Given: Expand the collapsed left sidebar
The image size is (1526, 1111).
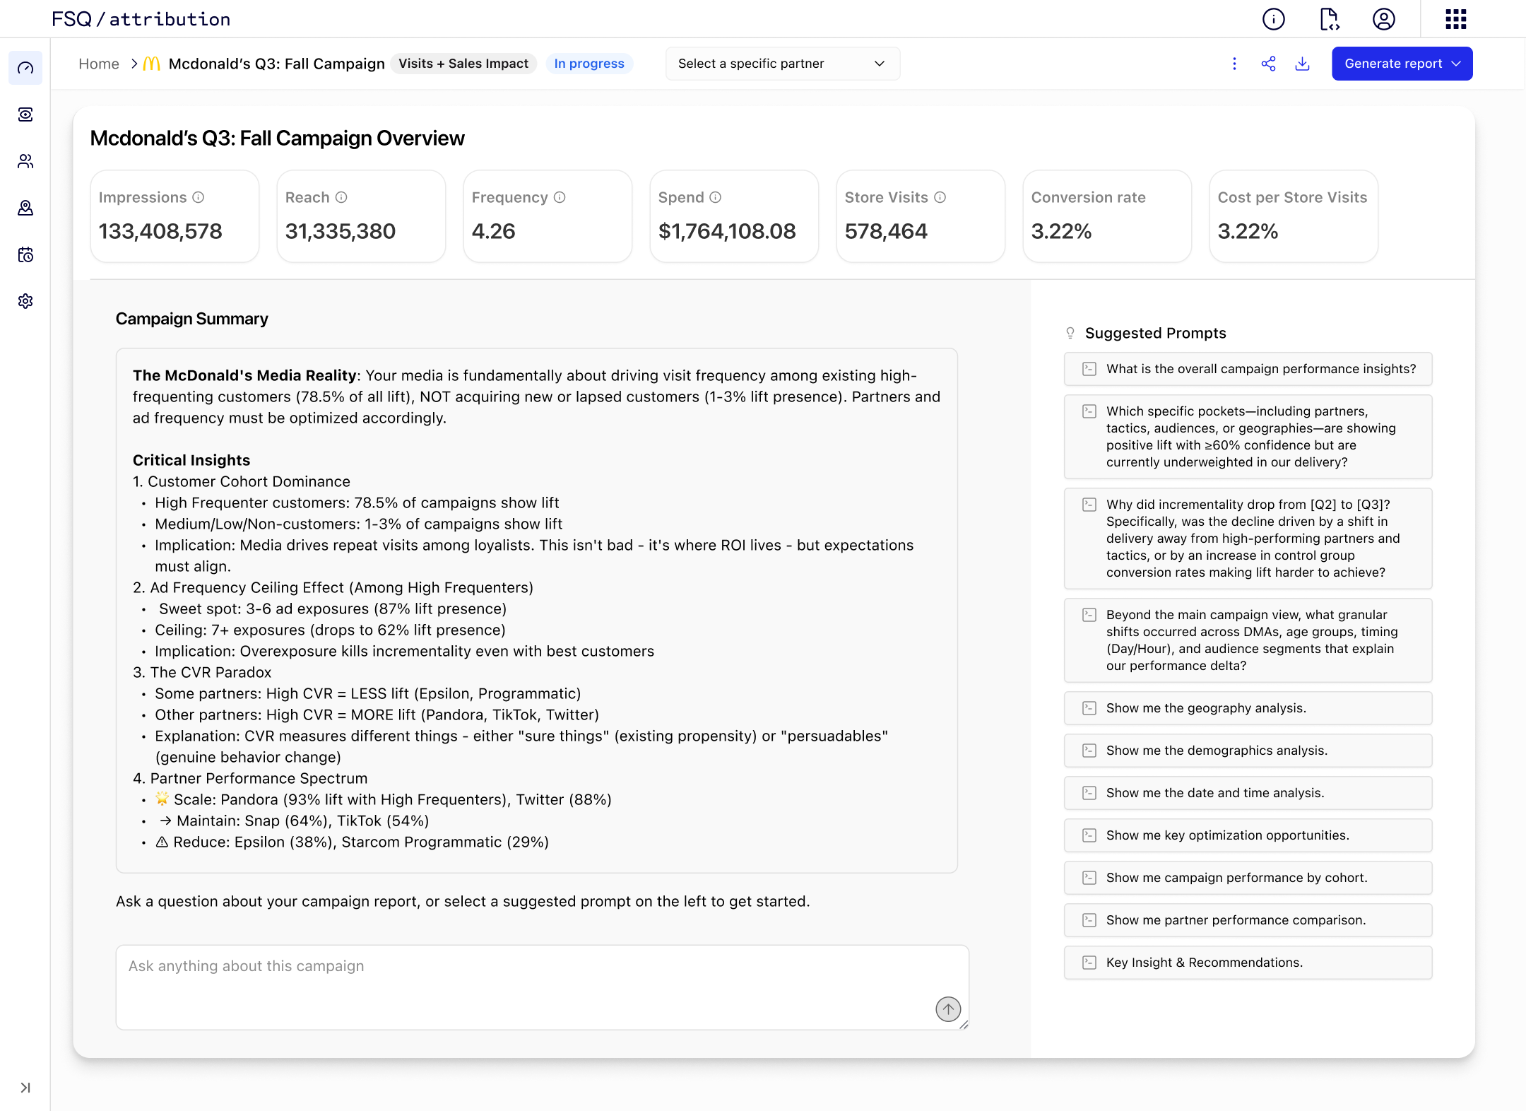Looking at the screenshot, I should 25,1088.
